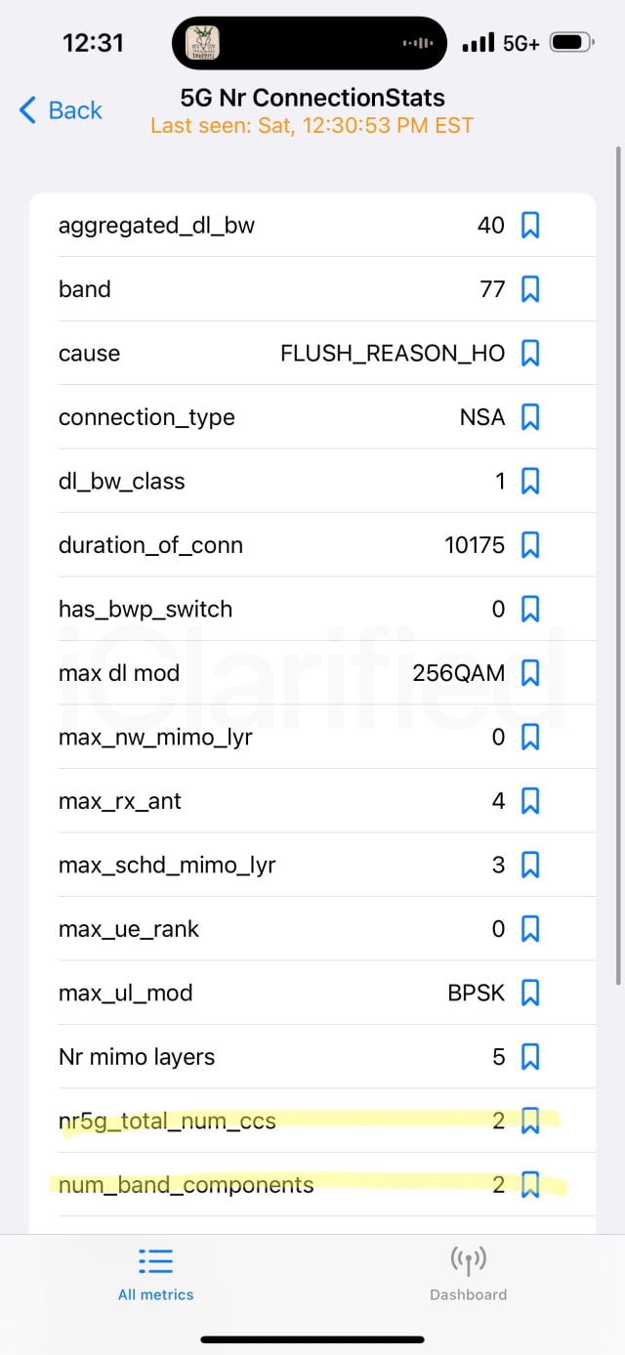The height and width of the screenshot is (1355, 625).
Task: Tap bookmark icon for max_ue_rank
Action: tap(530, 928)
